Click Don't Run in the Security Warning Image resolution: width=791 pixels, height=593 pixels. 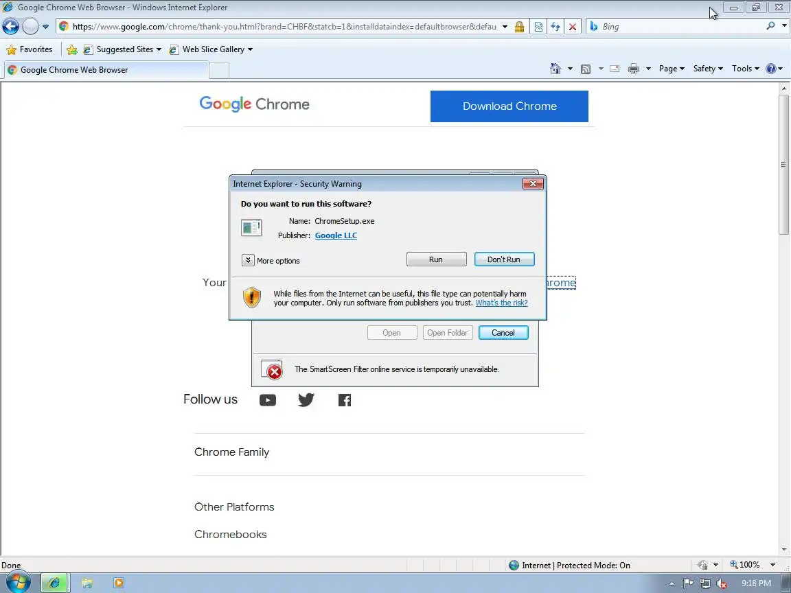[x=504, y=259]
